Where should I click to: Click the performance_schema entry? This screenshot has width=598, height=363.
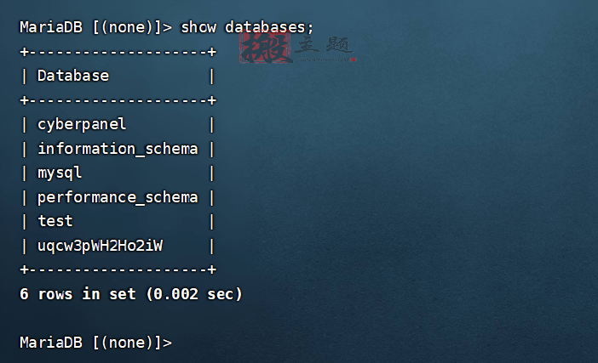pyautogui.click(x=118, y=197)
